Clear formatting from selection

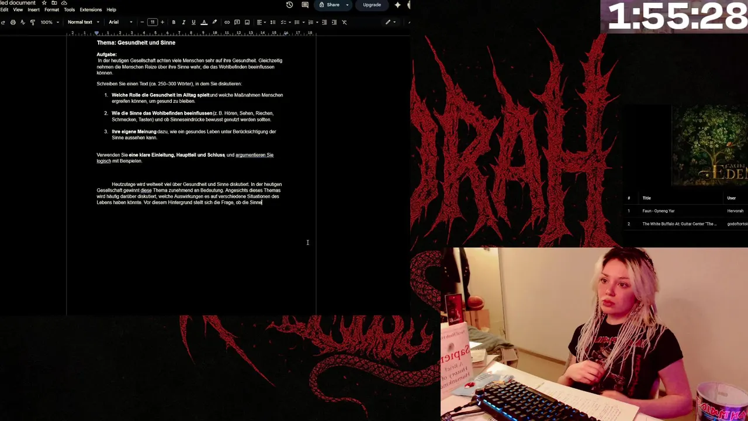click(x=344, y=22)
